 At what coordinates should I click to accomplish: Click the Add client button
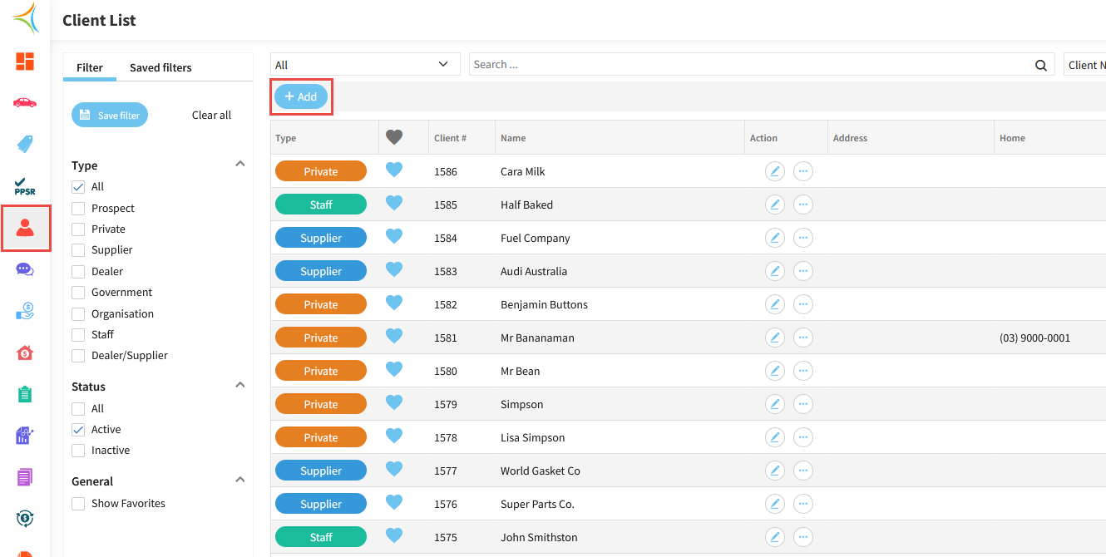[301, 97]
